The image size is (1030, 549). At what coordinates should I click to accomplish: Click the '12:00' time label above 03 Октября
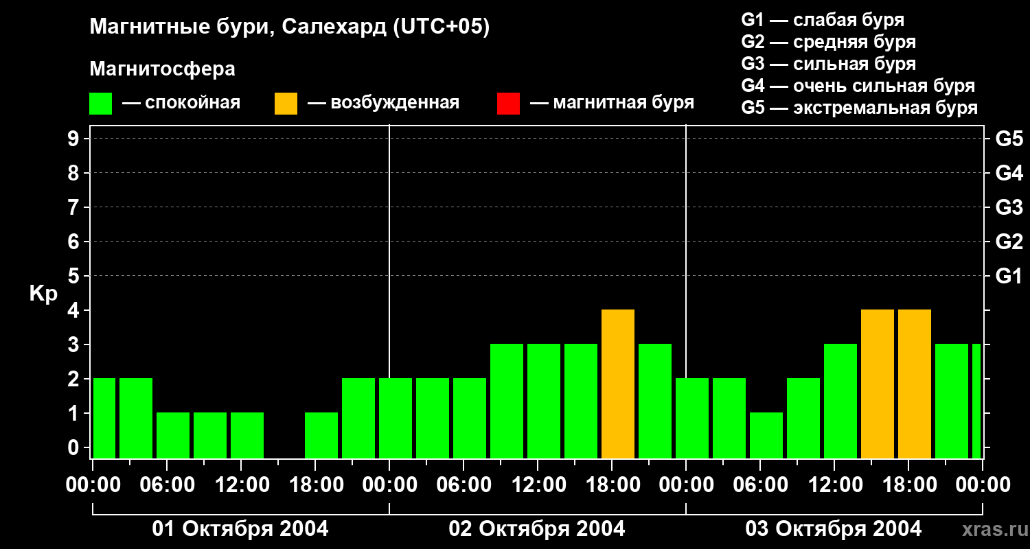(x=834, y=485)
